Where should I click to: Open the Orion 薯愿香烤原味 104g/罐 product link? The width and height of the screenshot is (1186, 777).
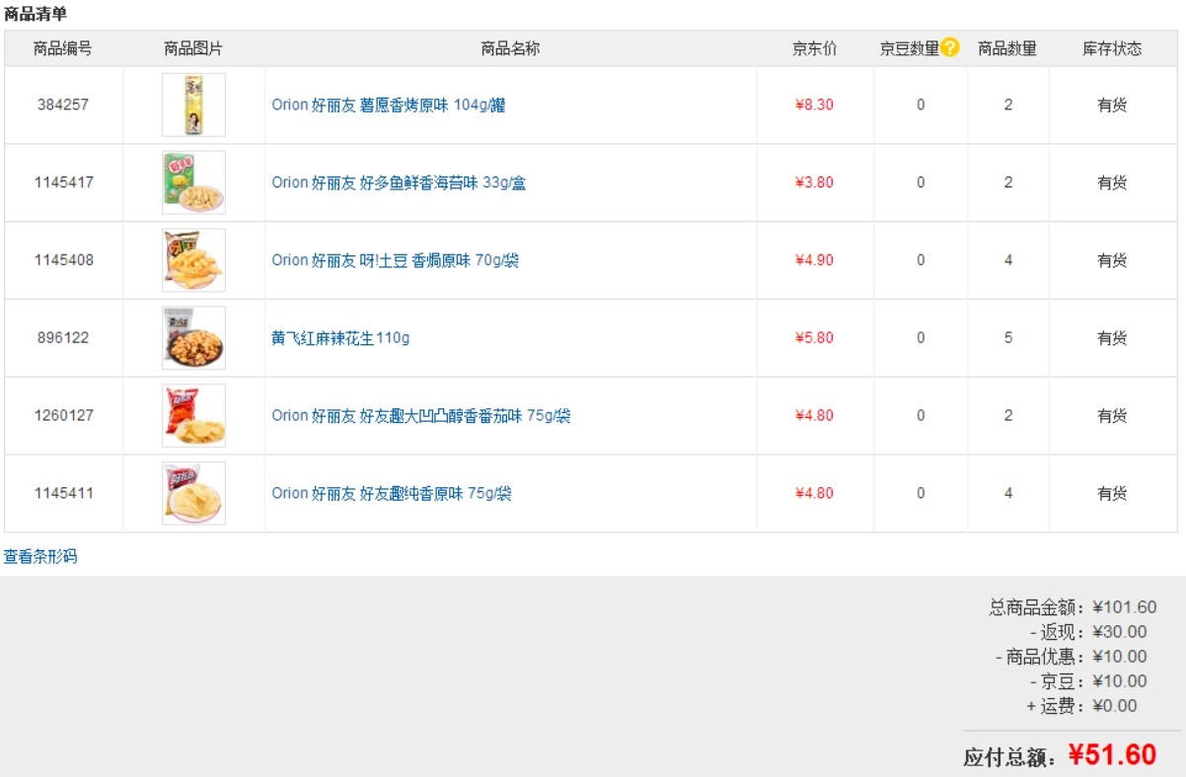[389, 105]
